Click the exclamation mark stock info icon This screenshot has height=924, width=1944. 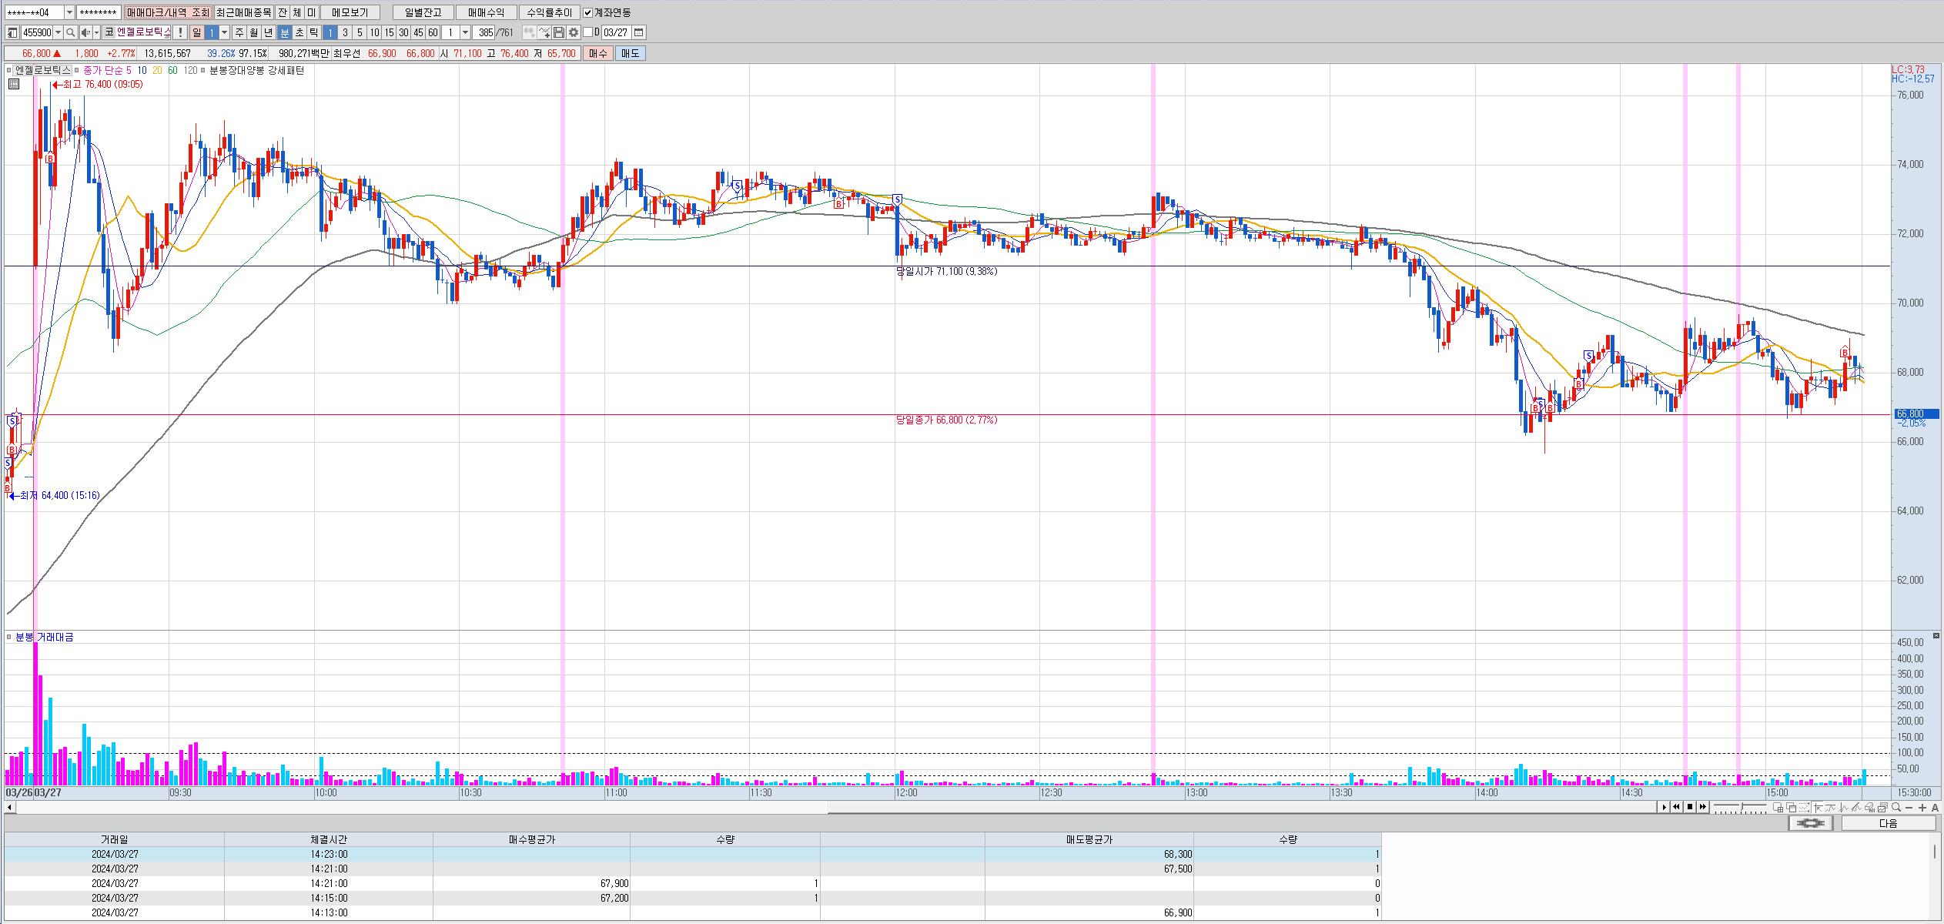point(180,32)
